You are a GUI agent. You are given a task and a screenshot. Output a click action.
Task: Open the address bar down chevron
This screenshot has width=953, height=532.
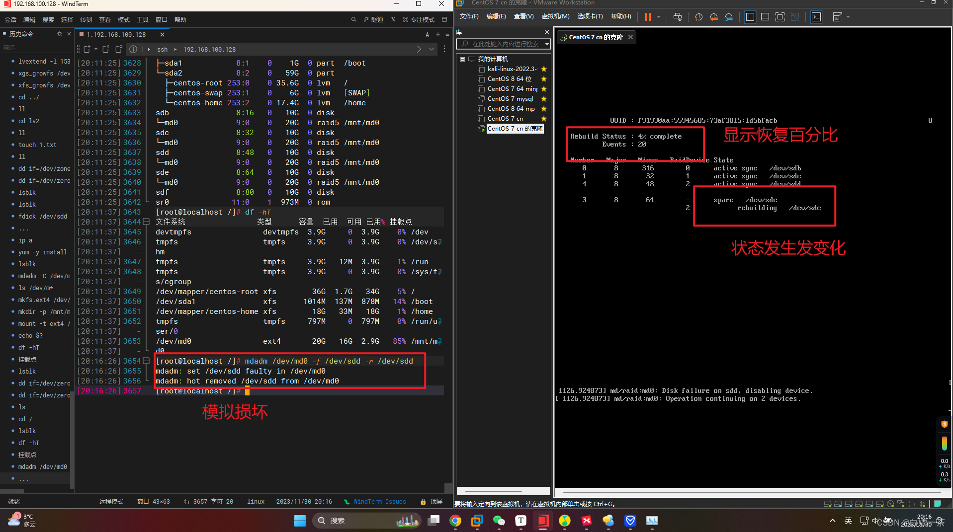pyautogui.click(x=432, y=49)
